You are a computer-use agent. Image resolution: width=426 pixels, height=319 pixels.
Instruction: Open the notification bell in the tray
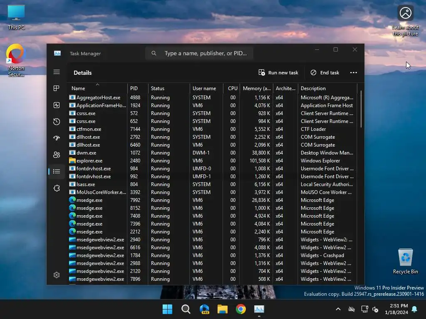[x=415, y=309]
